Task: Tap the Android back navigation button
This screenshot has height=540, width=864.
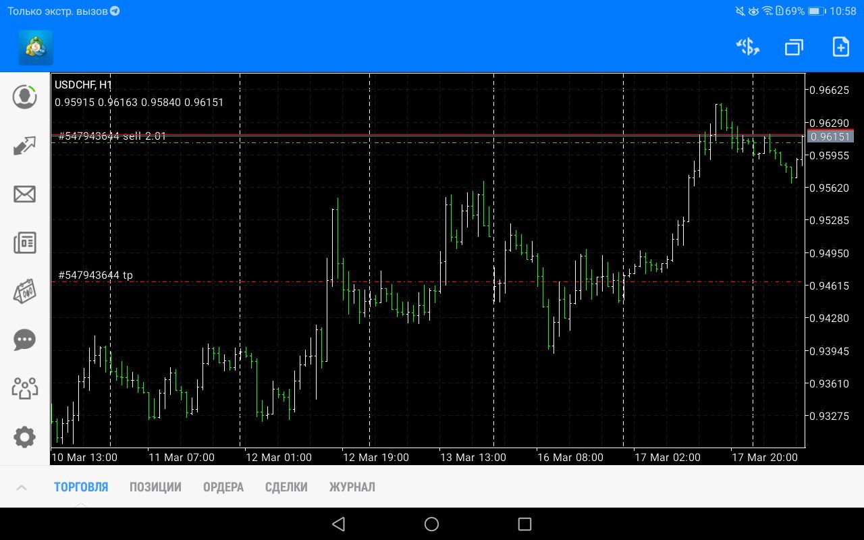Action: click(x=339, y=524)
